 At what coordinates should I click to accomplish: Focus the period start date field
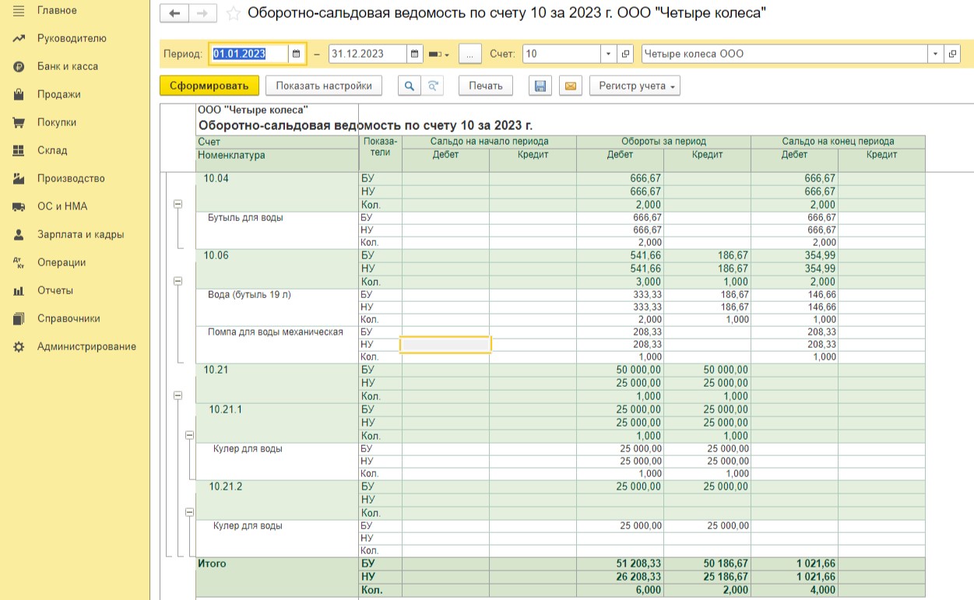pos(249,54)
